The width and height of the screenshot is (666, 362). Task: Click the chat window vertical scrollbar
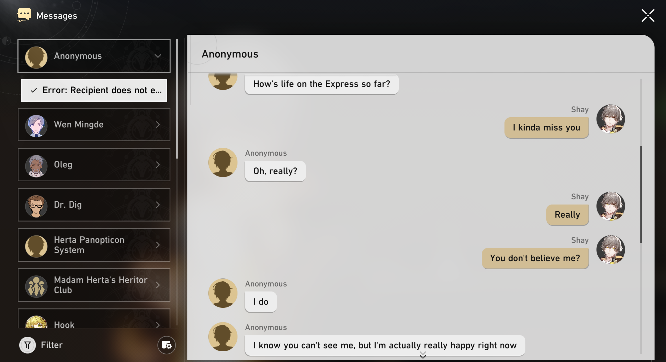pyautogui.click(x=640, y=194)
